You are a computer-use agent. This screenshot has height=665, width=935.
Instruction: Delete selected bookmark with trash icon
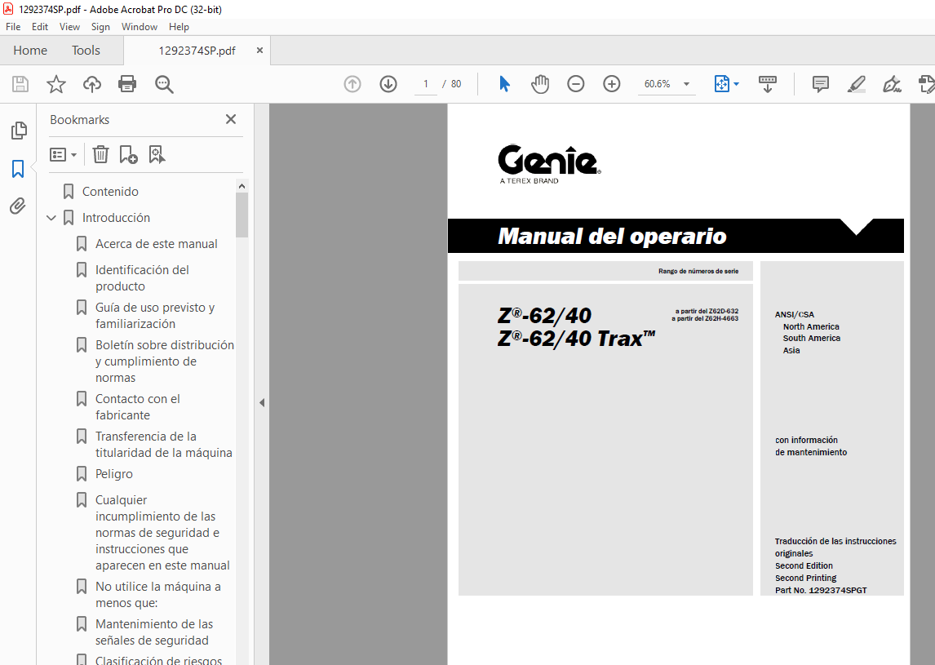pyautogui.click(x=101, y=154)
